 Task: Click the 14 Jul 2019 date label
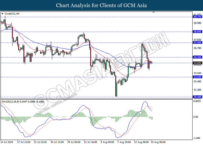(x=7, y=142)
